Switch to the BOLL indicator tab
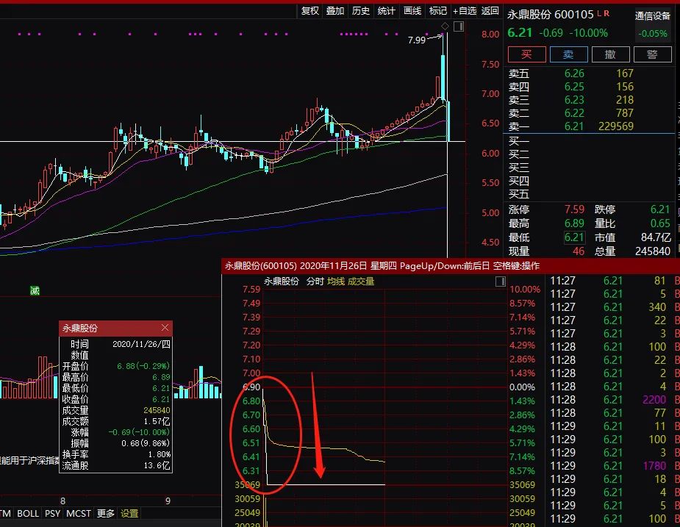680x527 pixels. 28,514
